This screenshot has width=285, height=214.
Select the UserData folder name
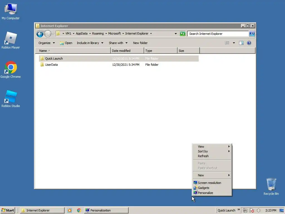tap(51, 65)
